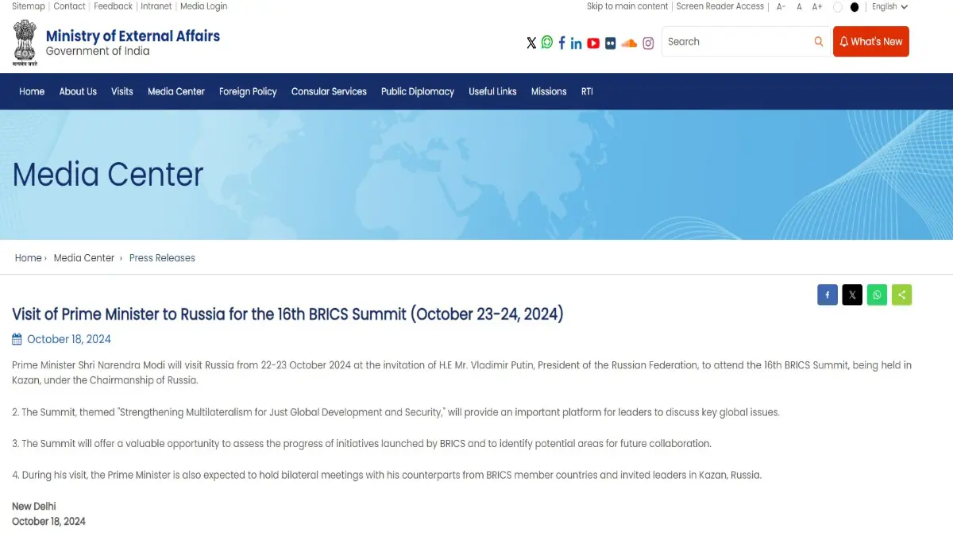Switch to white contrast theme circle
Screen dimensions: 953x536
[837, 7]
